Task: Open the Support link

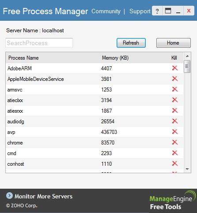Action: tap(140, 11)
